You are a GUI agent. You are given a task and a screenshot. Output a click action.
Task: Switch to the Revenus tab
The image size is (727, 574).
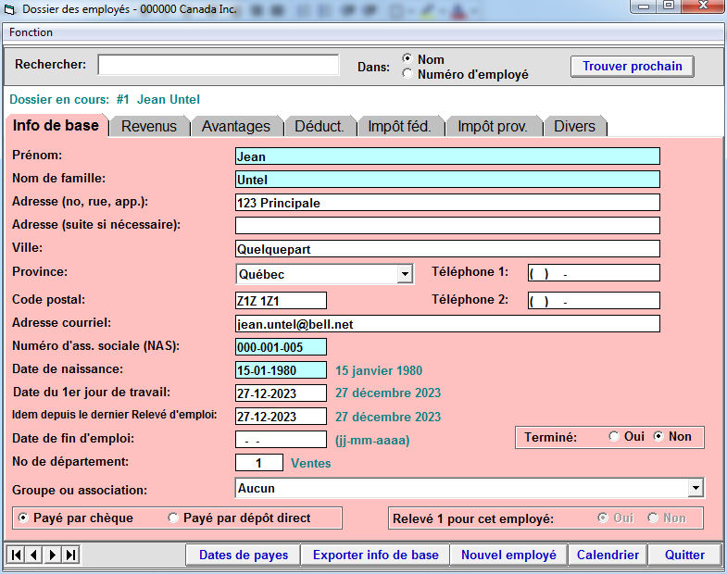[149, 127]
